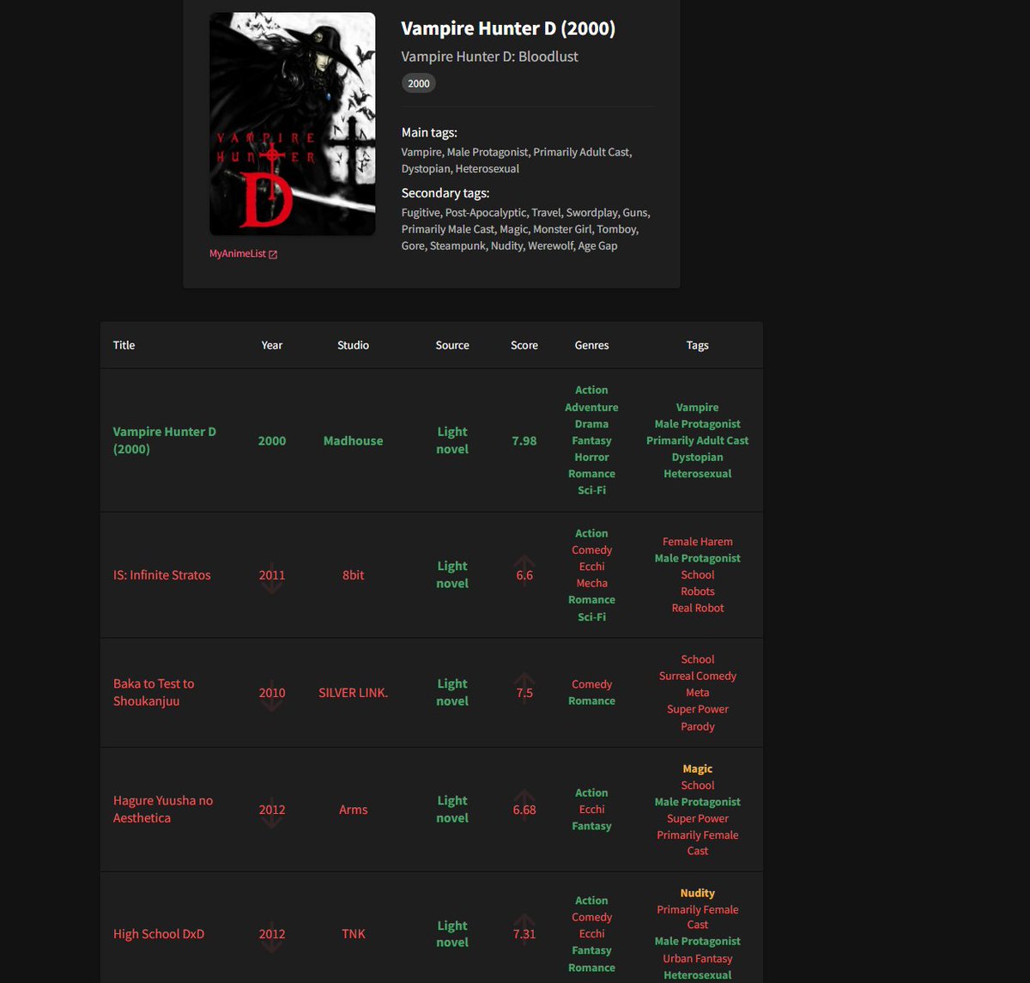
Task: Click the 8bit studio cell
Action: click(x=353, y=575)
